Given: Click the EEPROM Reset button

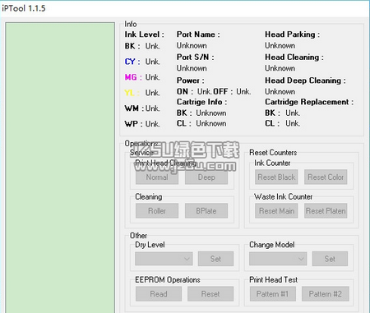Looking at the screenshot, I should 210,294.
